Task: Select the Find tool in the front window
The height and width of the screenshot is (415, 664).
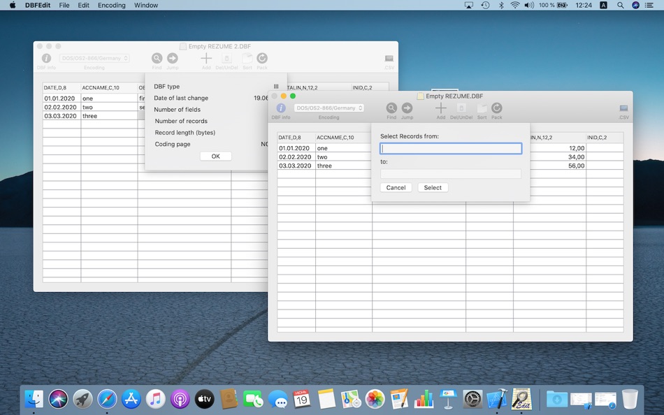Action: [391, 108]
